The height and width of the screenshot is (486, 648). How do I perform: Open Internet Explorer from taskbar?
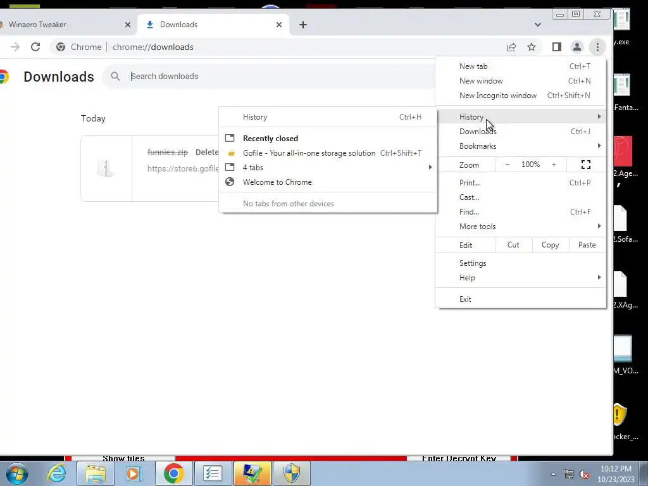tap(56, 473)
